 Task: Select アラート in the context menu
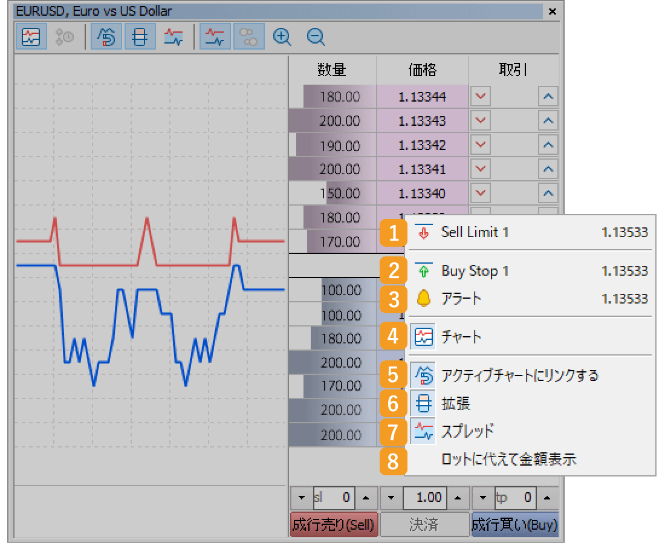click(530, 299)
